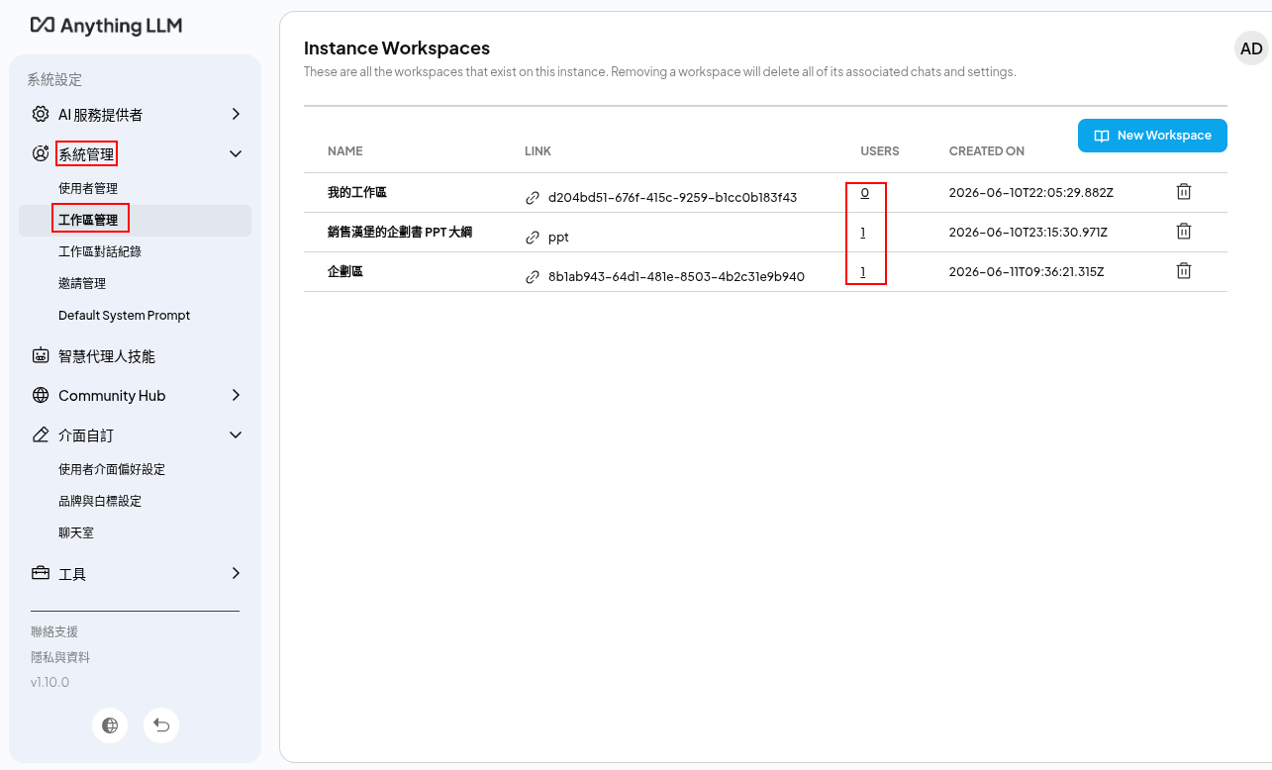Click the AI 服務提供者 gear icon
This screenshot has height=770, width=1272.
point(41,114)
